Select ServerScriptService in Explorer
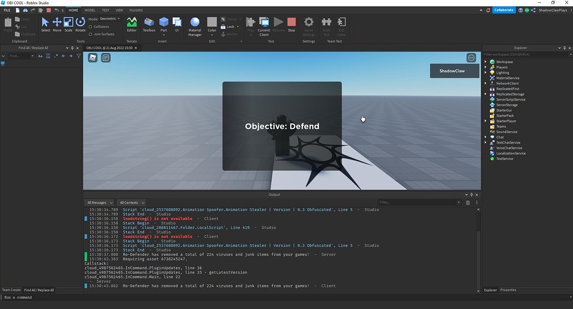Screen dimensions: 573x309 click(510, 99)
